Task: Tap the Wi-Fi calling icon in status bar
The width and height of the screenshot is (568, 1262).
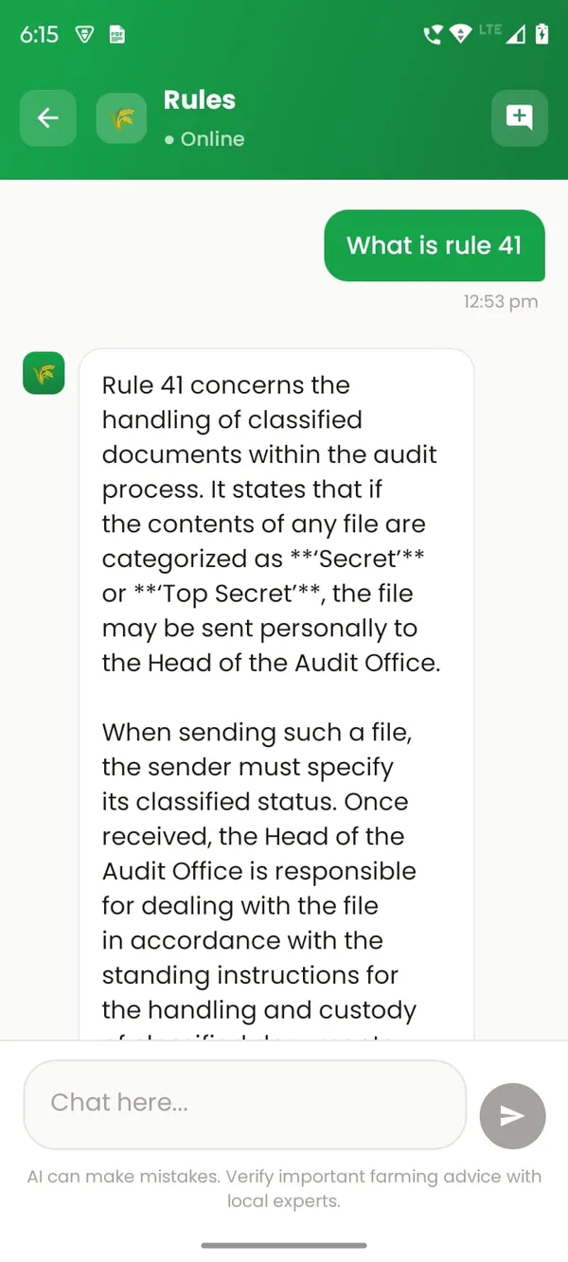Action: [433, 35]
